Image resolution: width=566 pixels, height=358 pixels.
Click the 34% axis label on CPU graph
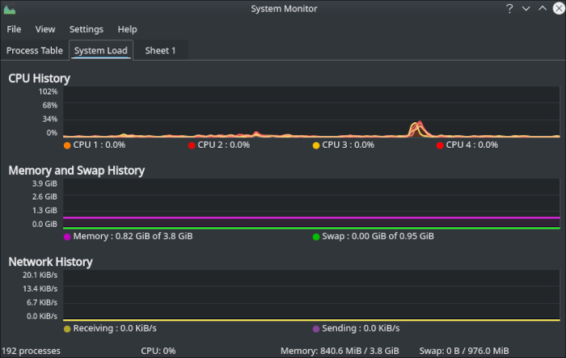[x=50, y=119]
